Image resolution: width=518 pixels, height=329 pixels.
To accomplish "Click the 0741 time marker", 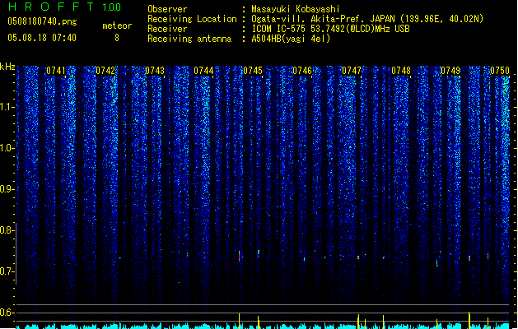I will point(55,71).
